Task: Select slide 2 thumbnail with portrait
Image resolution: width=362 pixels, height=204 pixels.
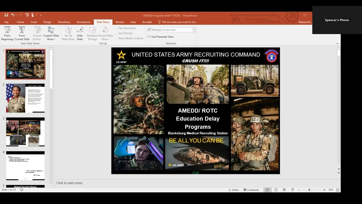Action: pos(25,98)
